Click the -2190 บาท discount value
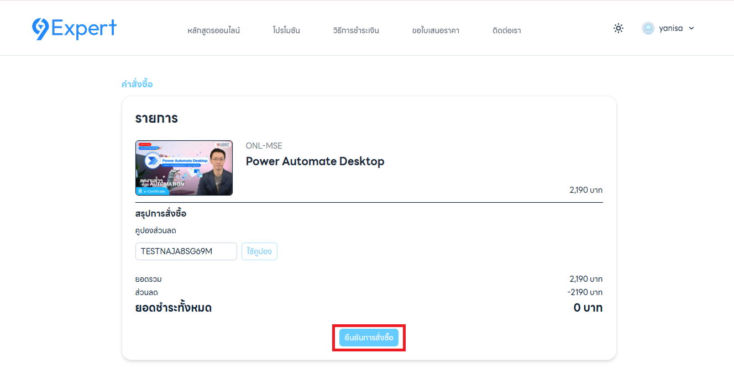The width and height of the screenshot is (734, 379). click(x=585, y=292)
